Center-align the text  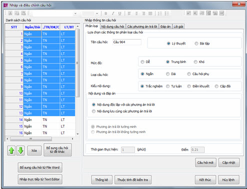click(x=136, y=13)
